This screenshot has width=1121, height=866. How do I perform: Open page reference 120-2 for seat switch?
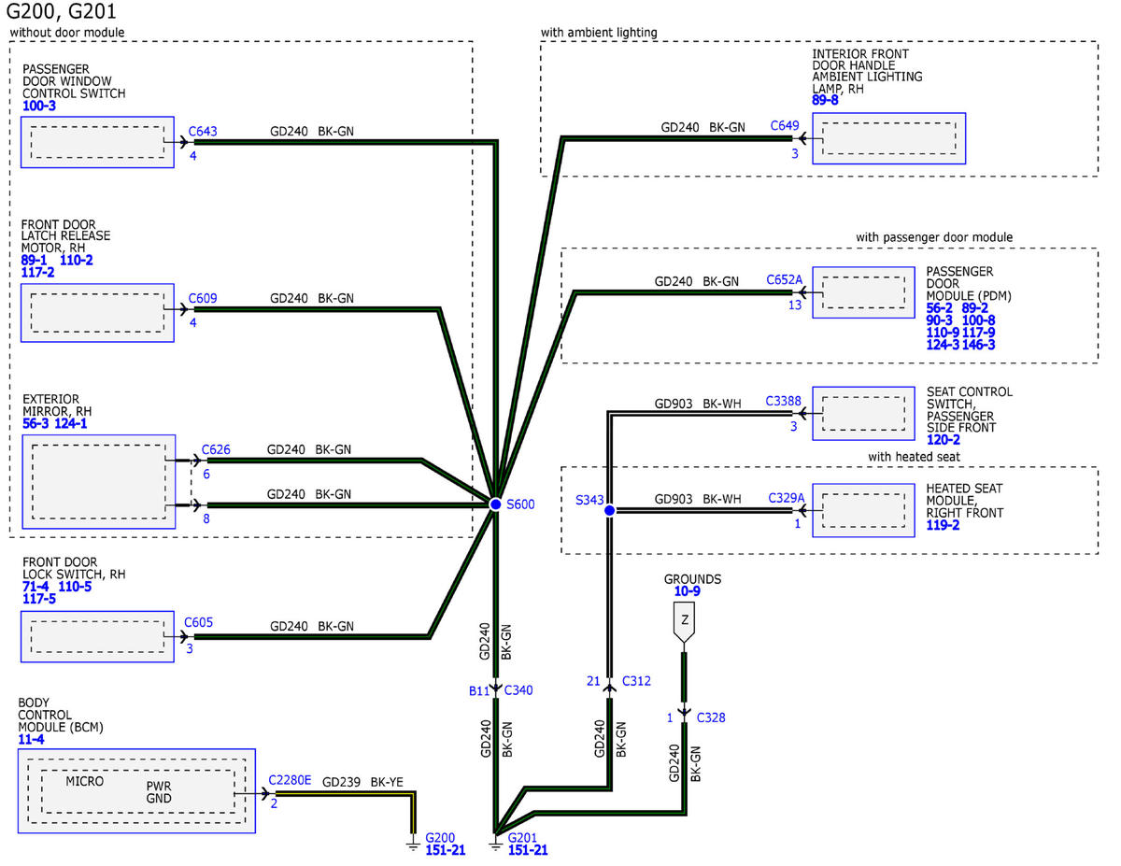click(943, 439)
